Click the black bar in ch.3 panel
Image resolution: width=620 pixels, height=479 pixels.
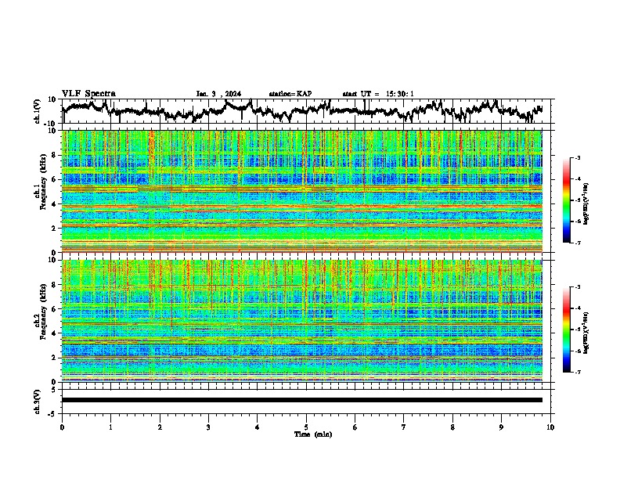click(302, 400)
